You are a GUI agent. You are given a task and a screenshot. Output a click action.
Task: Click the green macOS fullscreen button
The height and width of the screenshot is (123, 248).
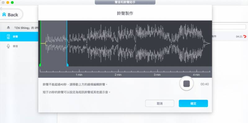pos(12,2)
